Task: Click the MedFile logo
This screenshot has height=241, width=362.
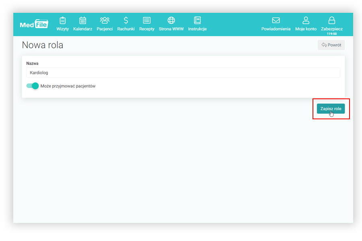Action: [x=34, y=24]
